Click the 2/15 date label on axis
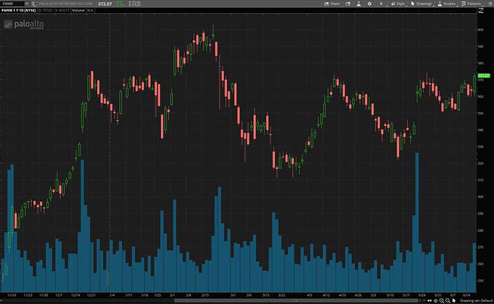The height and width of the screenshot is (304, 494). 205,295
